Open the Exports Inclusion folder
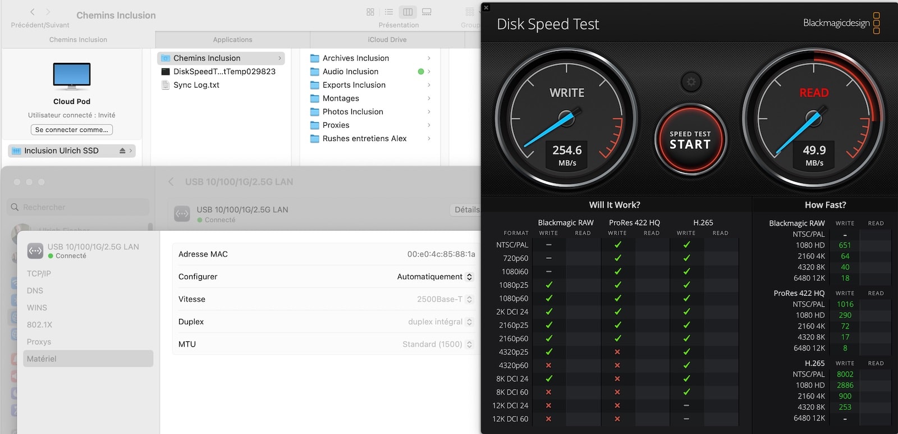898x434 pixels. [x=348, y=85]
